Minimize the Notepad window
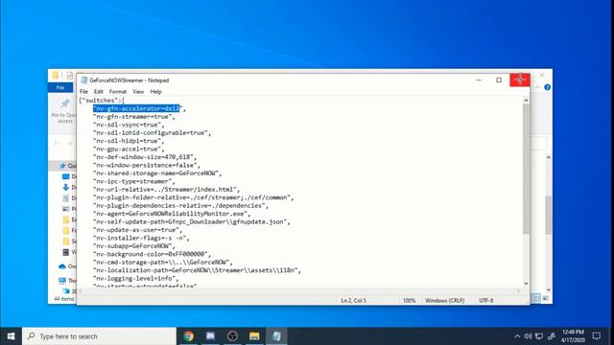Viewport: 614px width, 345px height. pos(479,80)
